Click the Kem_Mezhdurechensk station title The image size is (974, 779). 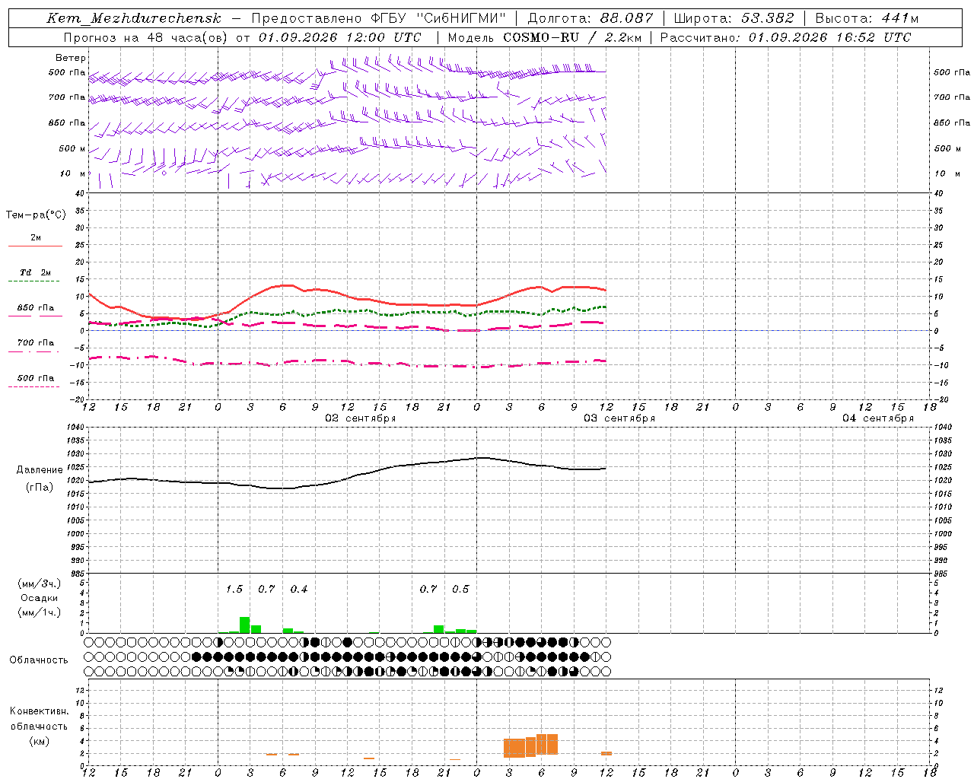pos(134,18)
